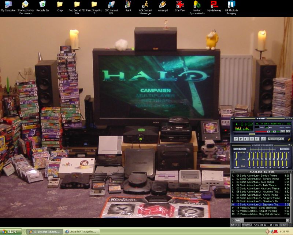Screen dimensions: 293x235
Task: Open the equalizer Presets menu
Action: (x=285, y=149)
